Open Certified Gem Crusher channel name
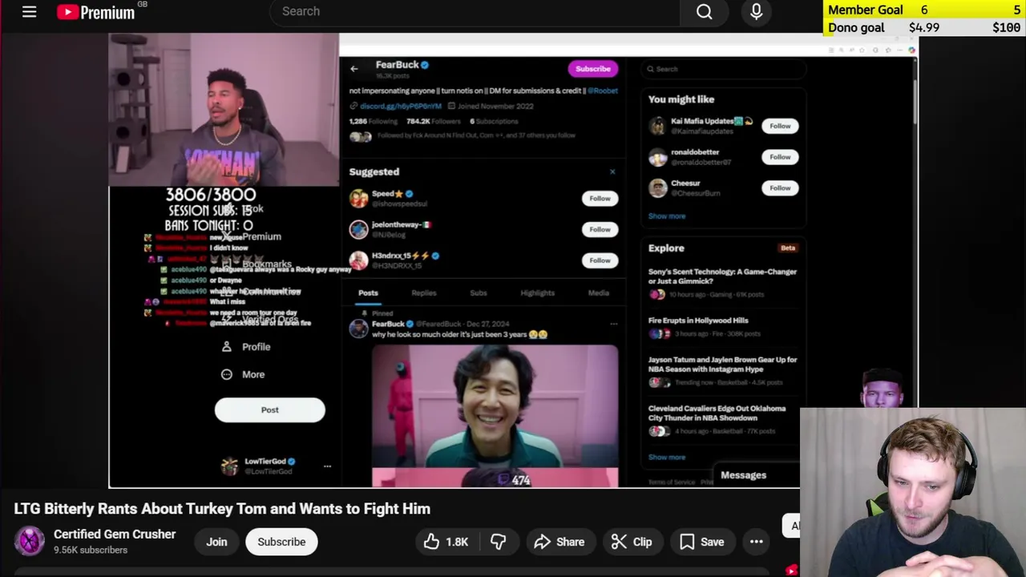 coord(115,535)
